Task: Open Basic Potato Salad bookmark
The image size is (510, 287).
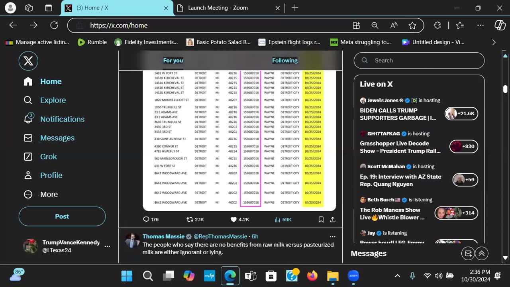Action: pyautogui.click(x=218, y=42)
